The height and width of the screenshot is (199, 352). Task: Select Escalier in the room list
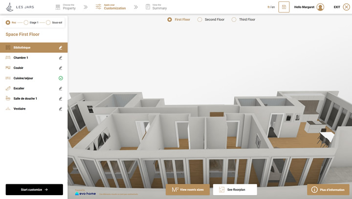[x=18, y=88]
